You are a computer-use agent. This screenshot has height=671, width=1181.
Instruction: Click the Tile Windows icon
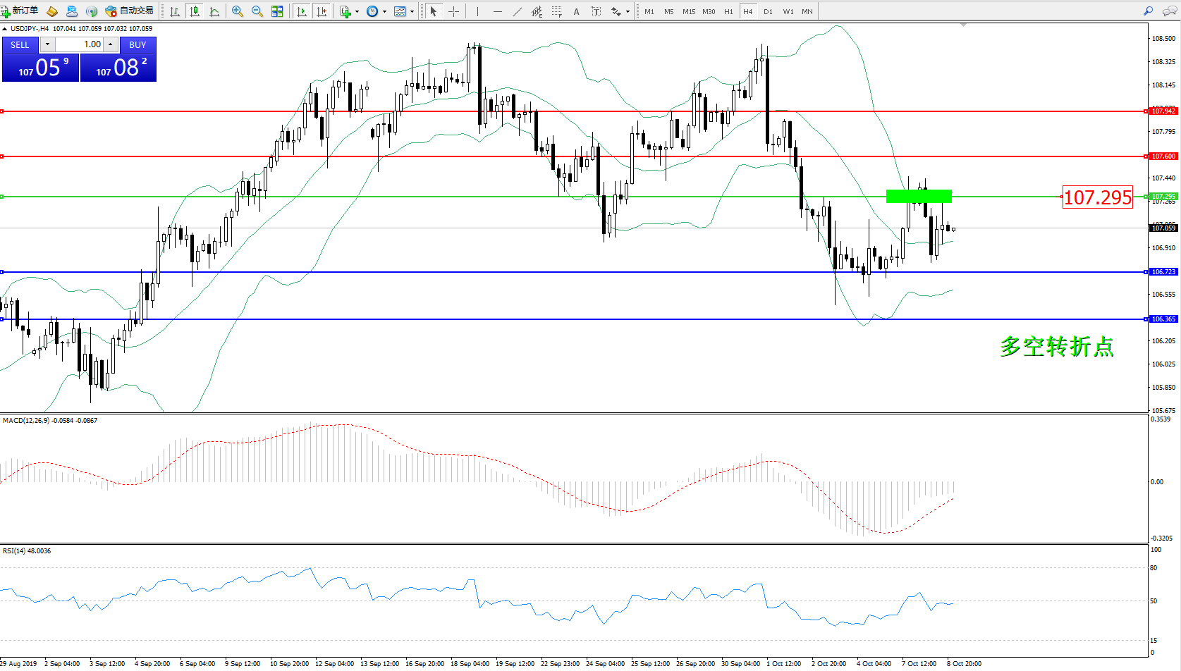(x=277, y=11)
